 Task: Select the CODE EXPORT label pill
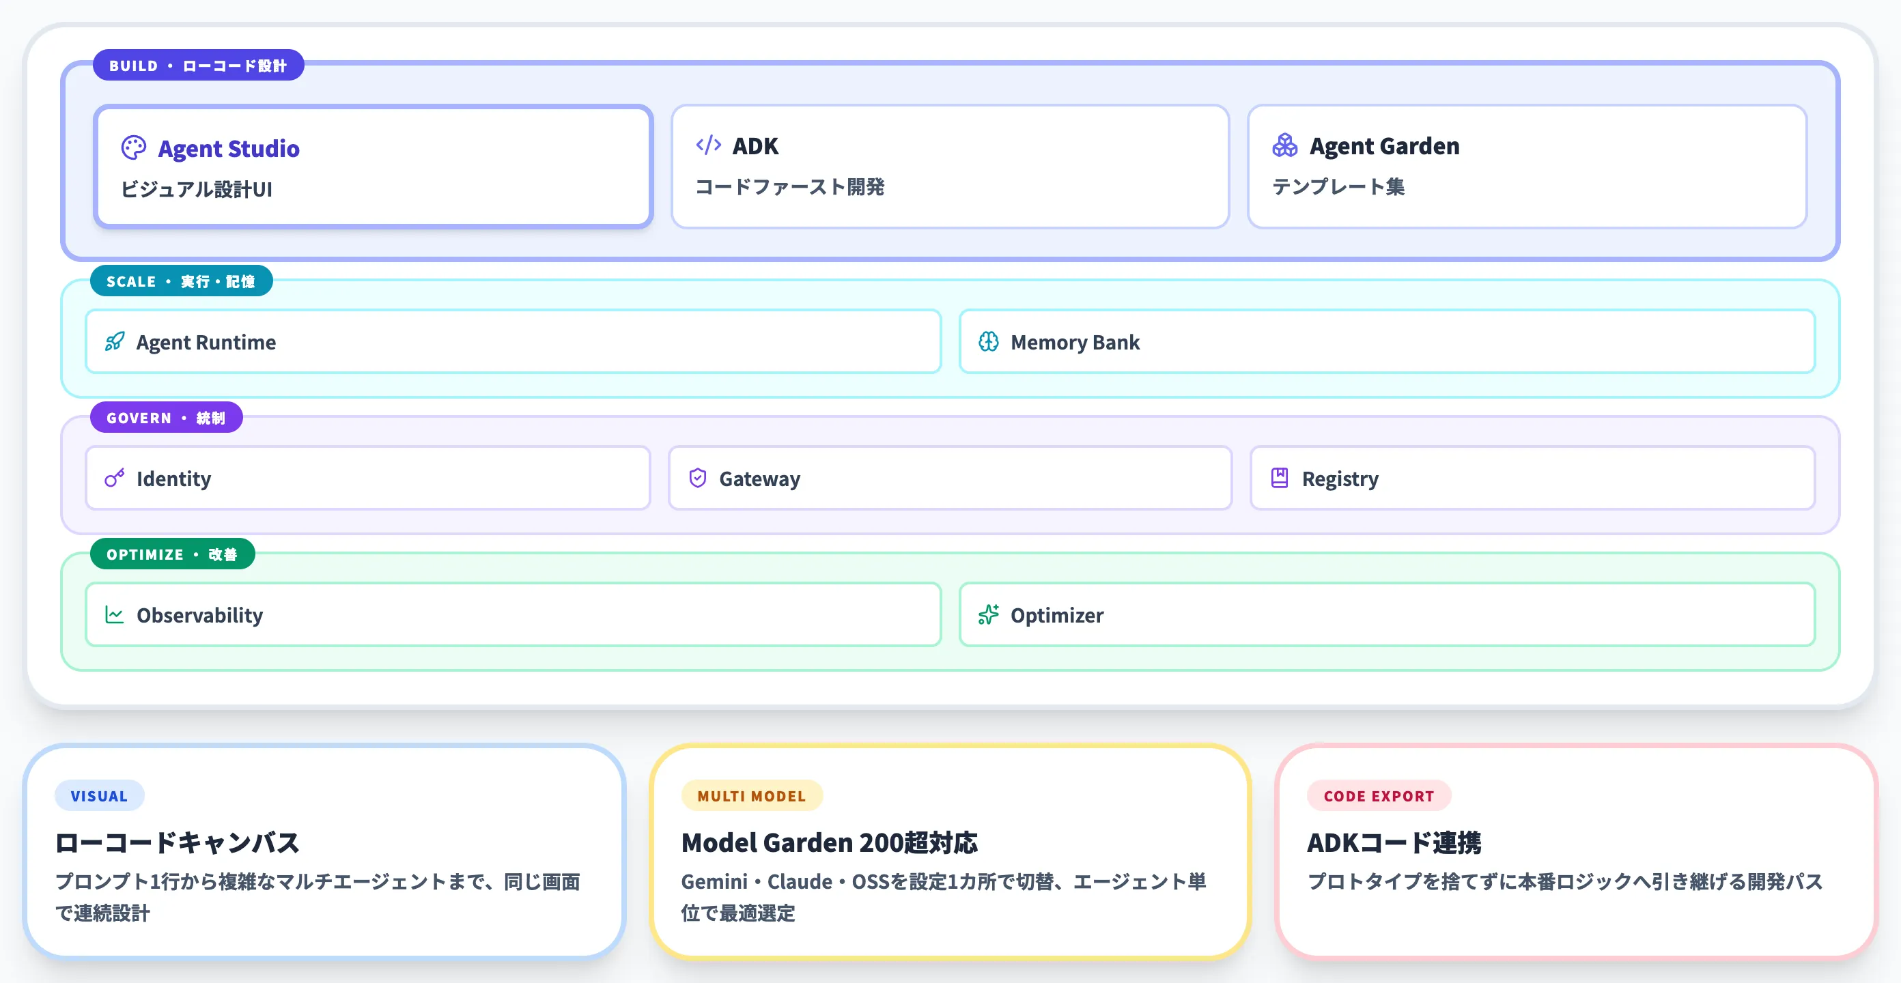[x=1379, y=795]
